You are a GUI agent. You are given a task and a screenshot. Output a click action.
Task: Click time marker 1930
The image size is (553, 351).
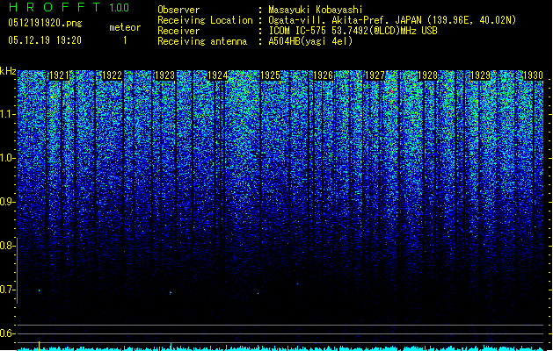click(533, 75)
